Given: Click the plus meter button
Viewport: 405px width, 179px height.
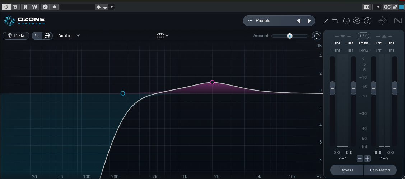Looking at the screenshot, I should click(367, 159).
